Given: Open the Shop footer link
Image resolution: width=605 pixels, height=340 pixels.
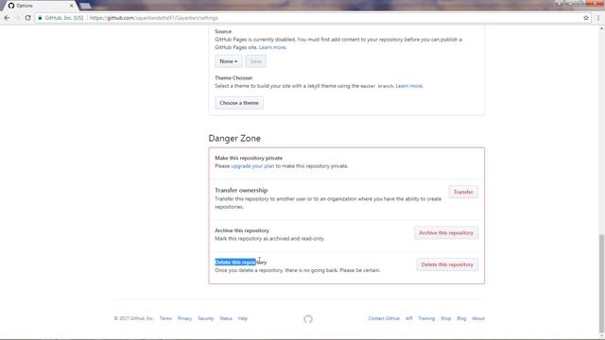Looking at the screenshot, I should tap(445, 318).
